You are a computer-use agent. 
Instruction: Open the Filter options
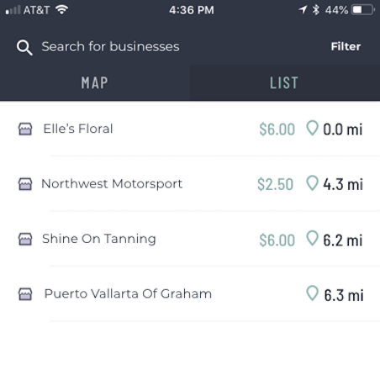pyautogui.click(x=346, y=46)
